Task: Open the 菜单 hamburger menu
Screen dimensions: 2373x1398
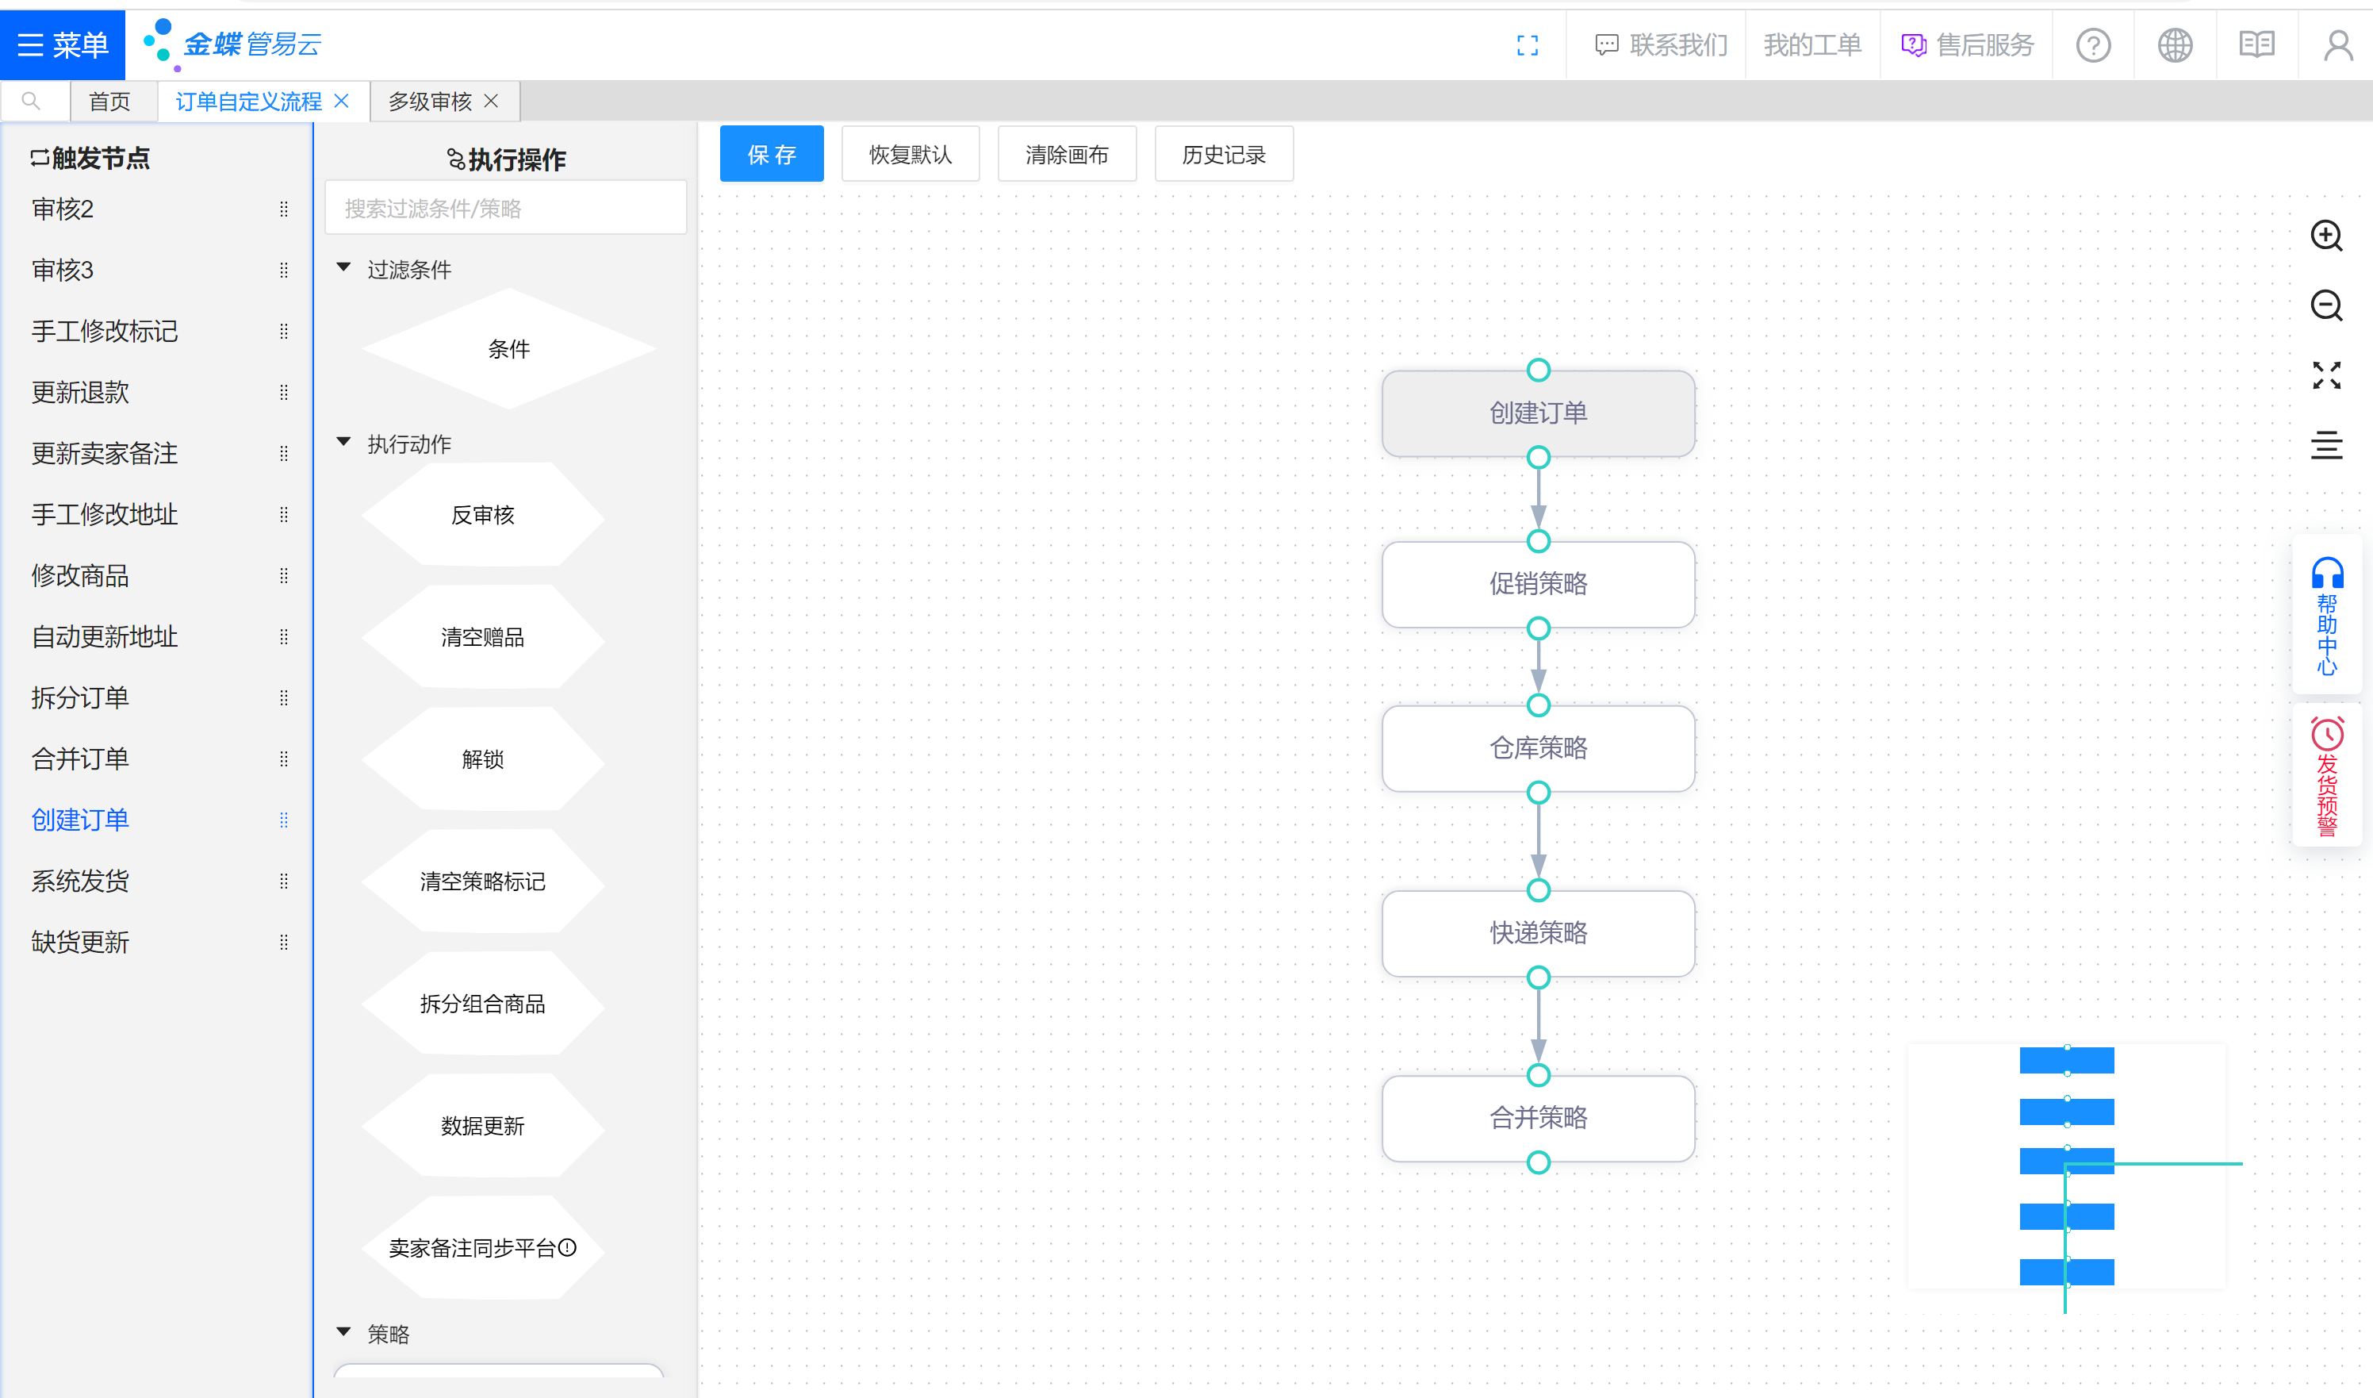Action: click(x=62, y=45)
